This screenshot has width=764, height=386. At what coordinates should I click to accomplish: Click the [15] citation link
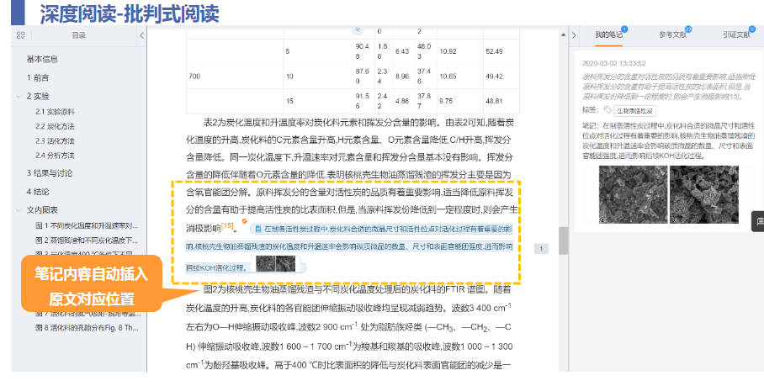coord(227,226)
